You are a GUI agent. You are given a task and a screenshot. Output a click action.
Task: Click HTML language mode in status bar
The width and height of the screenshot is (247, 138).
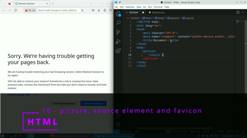[x=221, y=131]
